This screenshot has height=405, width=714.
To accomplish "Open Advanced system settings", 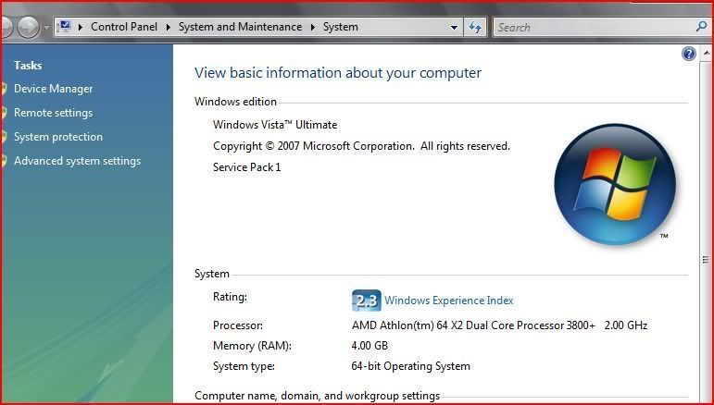I will point(78,161).
